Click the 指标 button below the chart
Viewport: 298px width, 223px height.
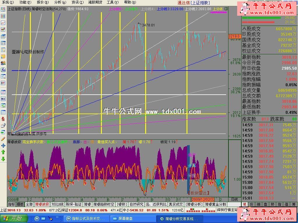click(12, 204)
